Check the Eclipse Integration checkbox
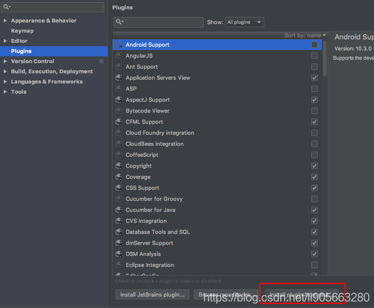374x308 pixels. 314,265
